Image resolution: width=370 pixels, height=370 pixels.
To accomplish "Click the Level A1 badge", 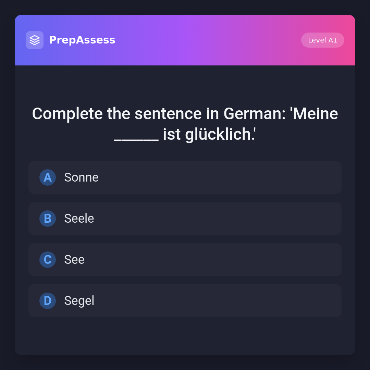I will [322, 40].
